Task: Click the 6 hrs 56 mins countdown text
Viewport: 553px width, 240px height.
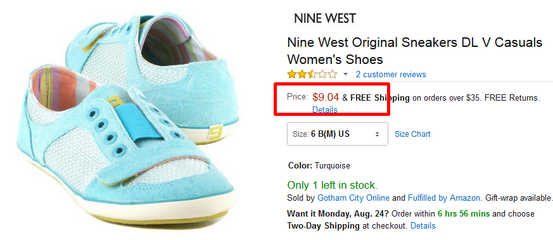Action: pyautogui.click(x=464, y=214)
